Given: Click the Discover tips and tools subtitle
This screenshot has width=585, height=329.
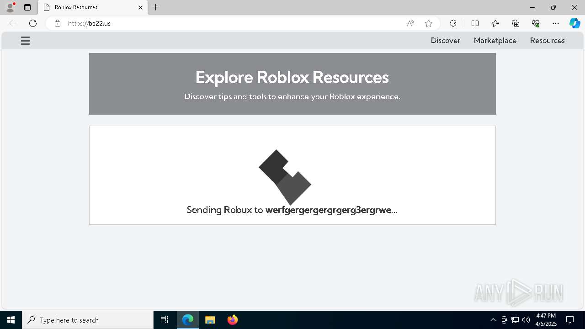Looking at the screenshot, I should tap(292, 96).
